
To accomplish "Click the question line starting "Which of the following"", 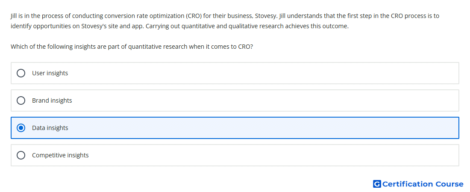I will [x=132, y=47].
